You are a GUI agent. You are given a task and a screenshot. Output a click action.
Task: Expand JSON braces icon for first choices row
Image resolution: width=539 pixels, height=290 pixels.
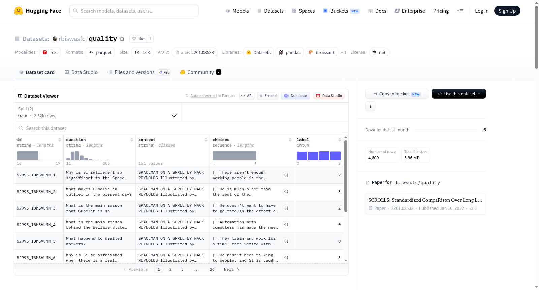click(x=286, y=175)
